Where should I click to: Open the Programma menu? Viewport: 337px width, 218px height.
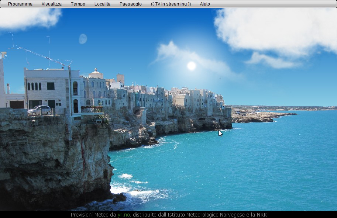coord(20,4)
